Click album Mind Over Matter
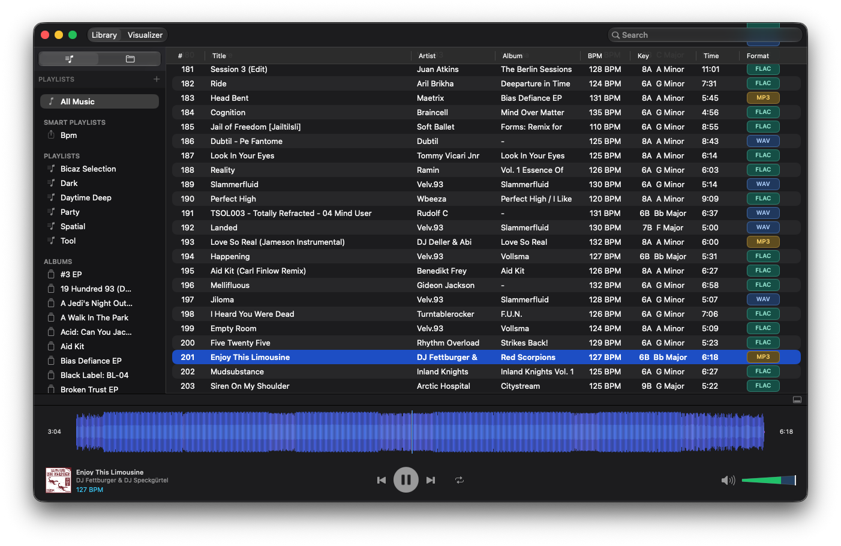 click(533, 113)
